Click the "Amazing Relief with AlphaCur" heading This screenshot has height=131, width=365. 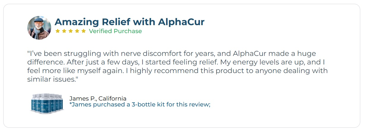129,22
